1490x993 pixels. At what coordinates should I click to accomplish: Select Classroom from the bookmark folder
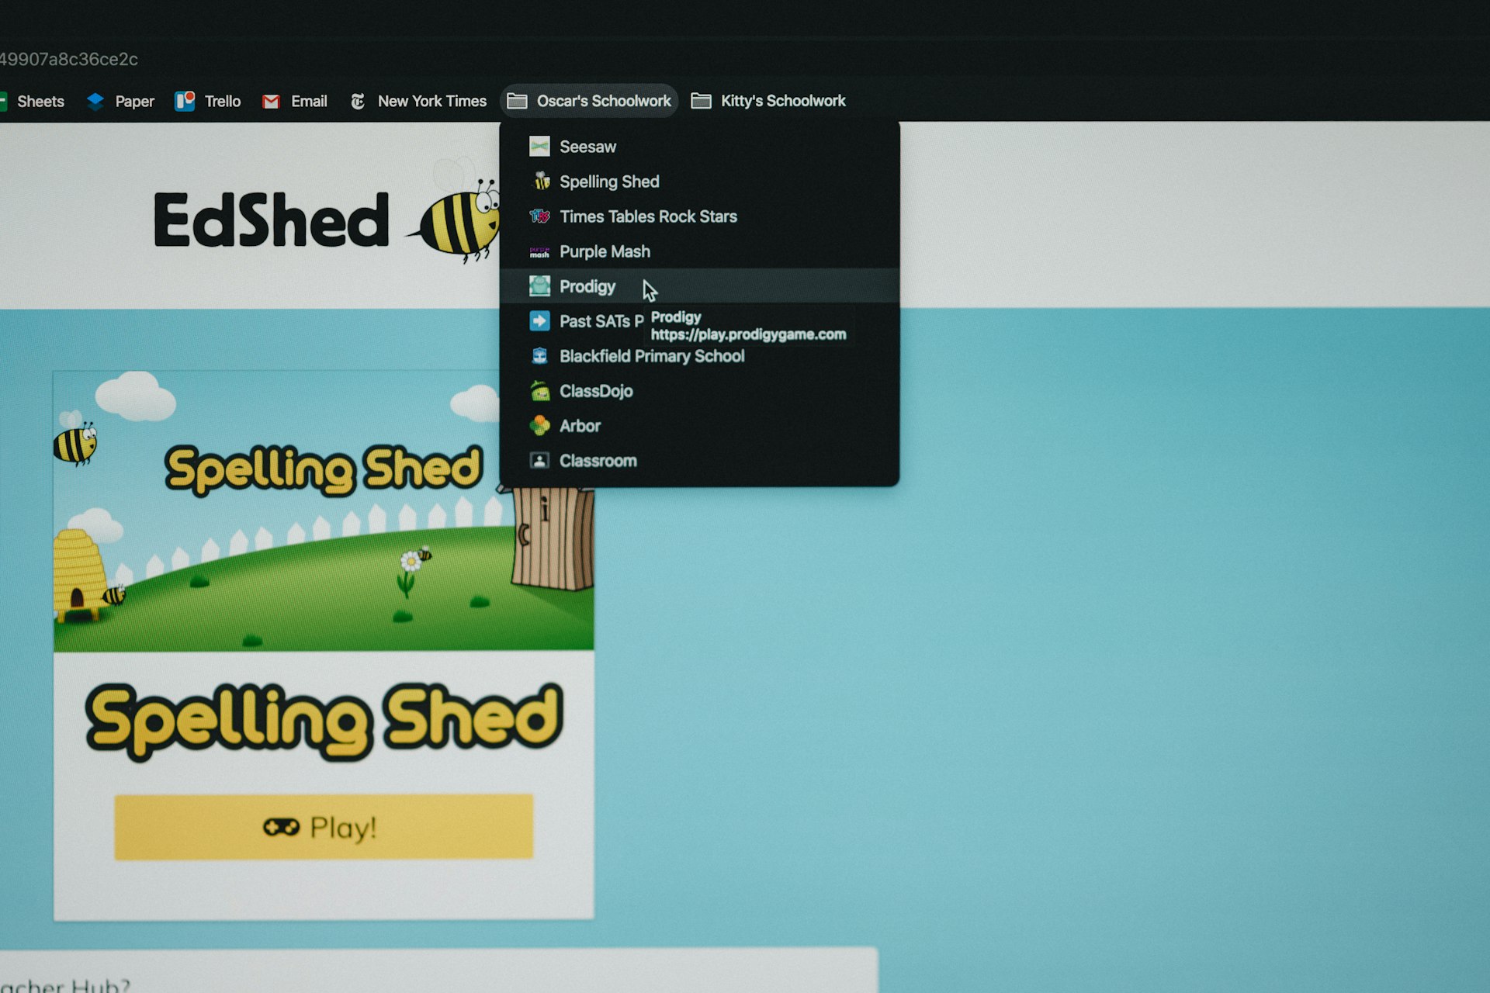point(700,461)
